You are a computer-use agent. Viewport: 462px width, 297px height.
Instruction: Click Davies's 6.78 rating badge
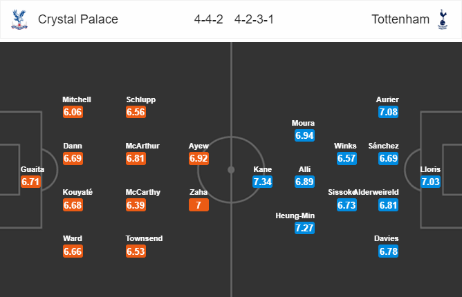pyautogui.click(x=388, y=251)
